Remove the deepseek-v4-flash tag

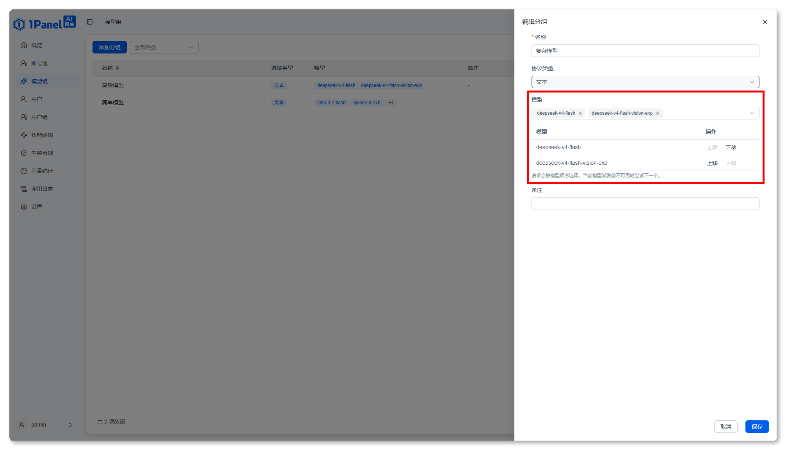pos(580,113)
